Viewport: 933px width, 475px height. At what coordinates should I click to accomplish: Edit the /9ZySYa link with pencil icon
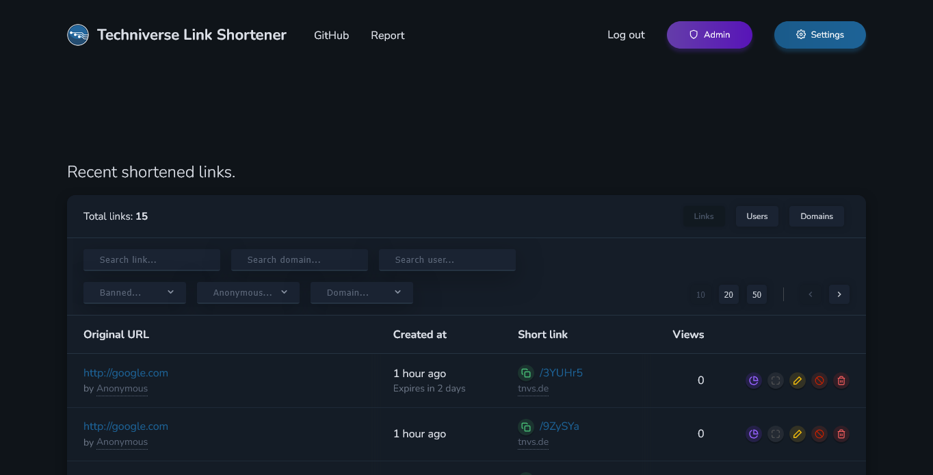[798, 434]
